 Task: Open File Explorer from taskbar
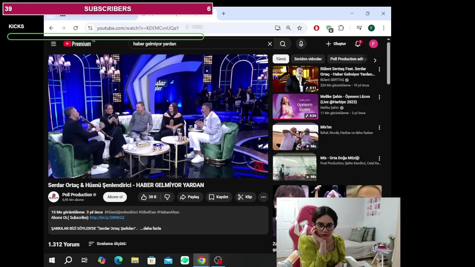coord(135,260)
